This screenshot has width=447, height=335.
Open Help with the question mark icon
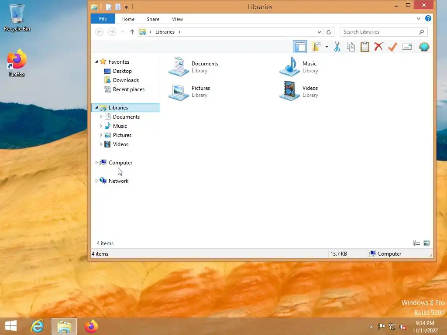click(x=428, y=18)
